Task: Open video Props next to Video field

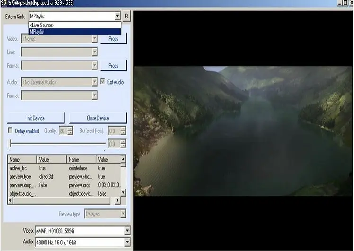Action: pyautogui.click(x=113, y=39)
